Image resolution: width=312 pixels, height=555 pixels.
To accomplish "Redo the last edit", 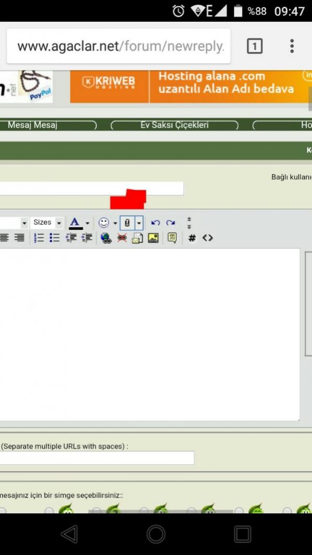I will [171, 223].
